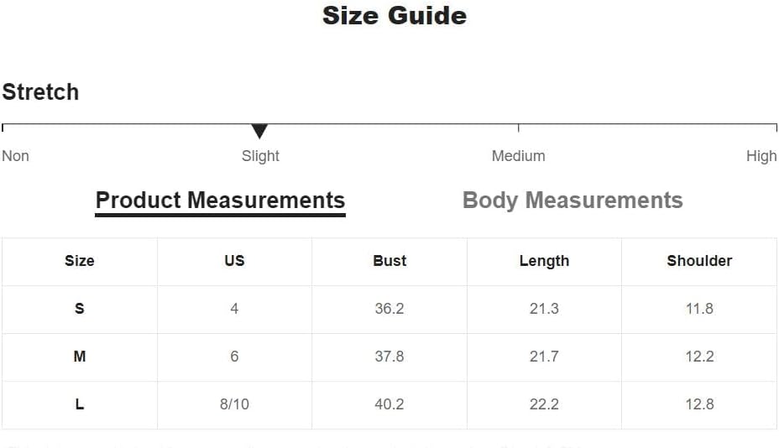Click the Bust column header
The width and height of the screenshot is (779, 448).
[389, 261]
